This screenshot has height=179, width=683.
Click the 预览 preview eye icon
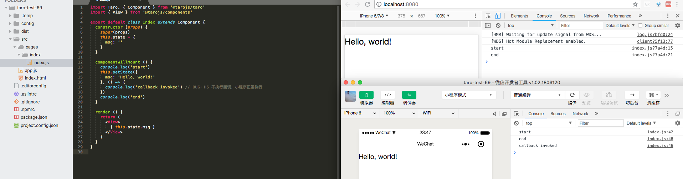click(x=586, y=95)
